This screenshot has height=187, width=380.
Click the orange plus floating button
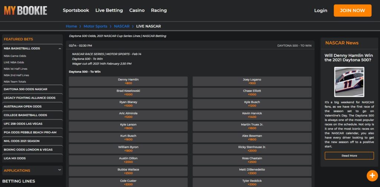click(372, 175)
